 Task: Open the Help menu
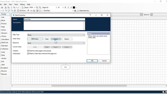point(28,4)
